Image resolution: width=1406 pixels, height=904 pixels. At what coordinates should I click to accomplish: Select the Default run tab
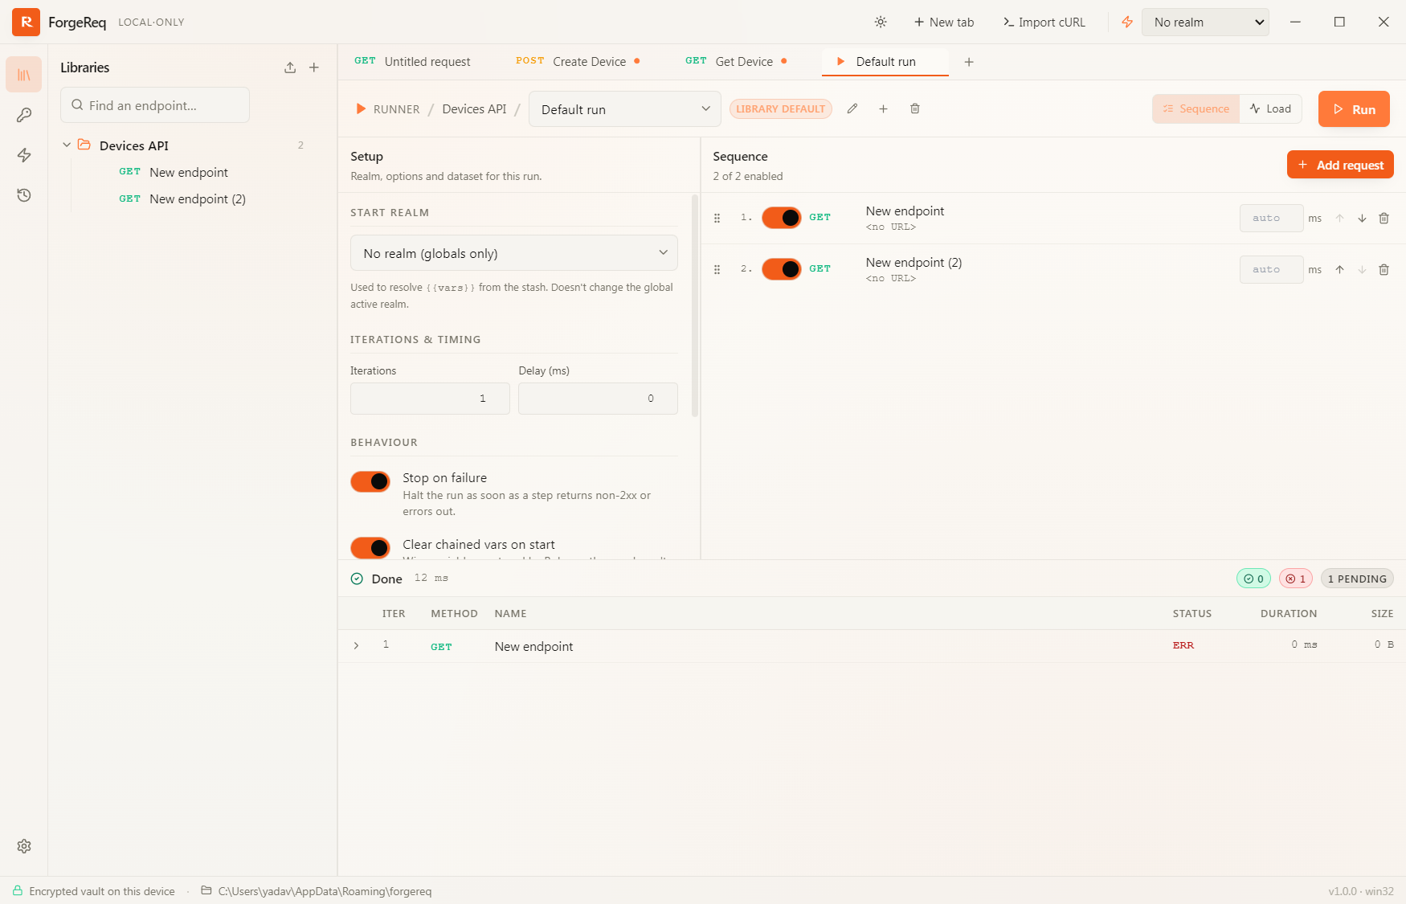click(x=885, y=62)
